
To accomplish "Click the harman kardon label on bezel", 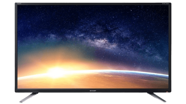I will [166, 4].
